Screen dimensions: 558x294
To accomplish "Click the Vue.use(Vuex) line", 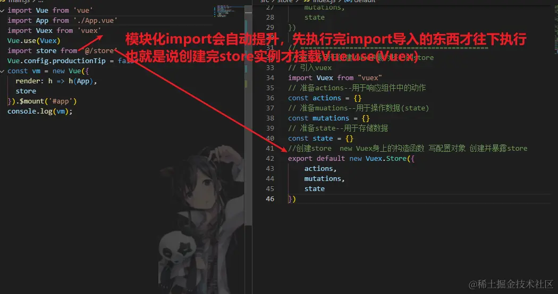I will click(x=34, y=41).
